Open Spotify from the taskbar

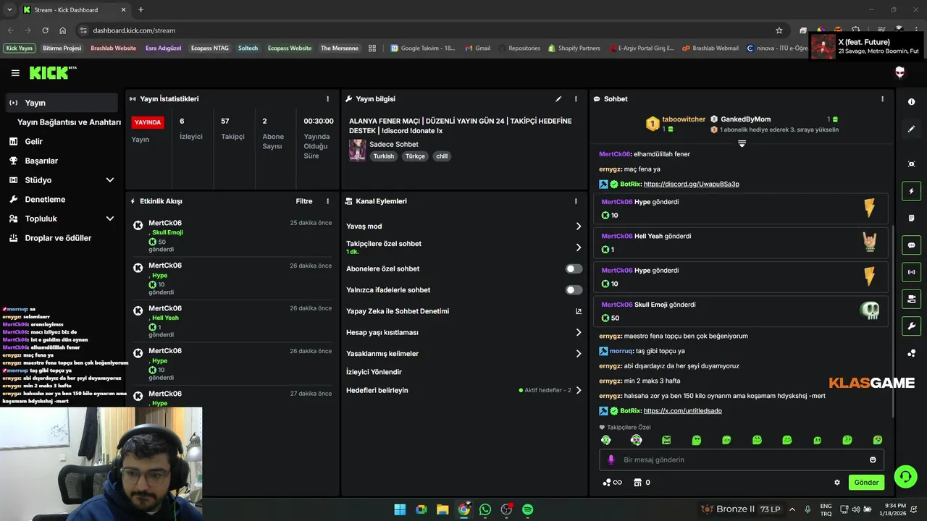coord(528,509)
